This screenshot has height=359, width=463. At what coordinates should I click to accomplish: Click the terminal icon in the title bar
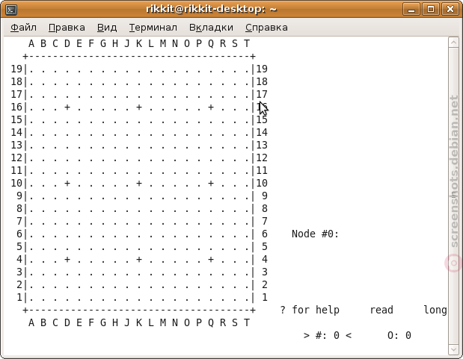[11, 10]
